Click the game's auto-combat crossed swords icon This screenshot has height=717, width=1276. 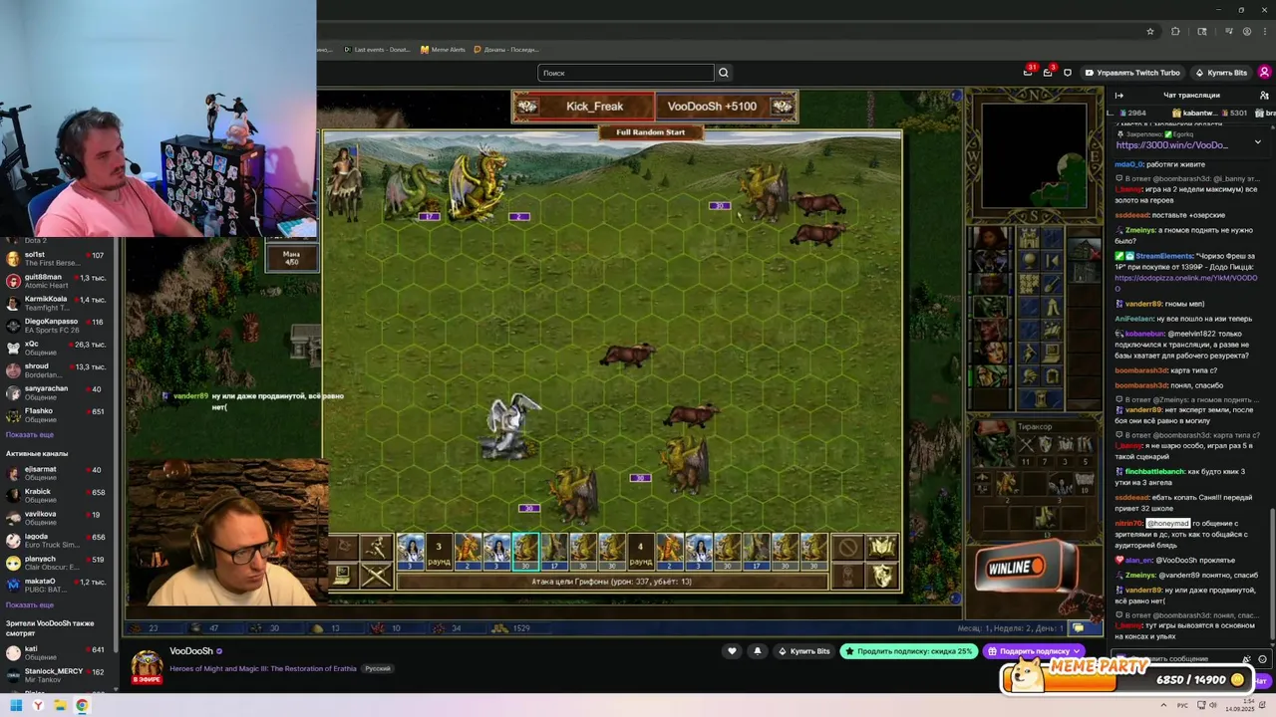click(x=376, y=575)
